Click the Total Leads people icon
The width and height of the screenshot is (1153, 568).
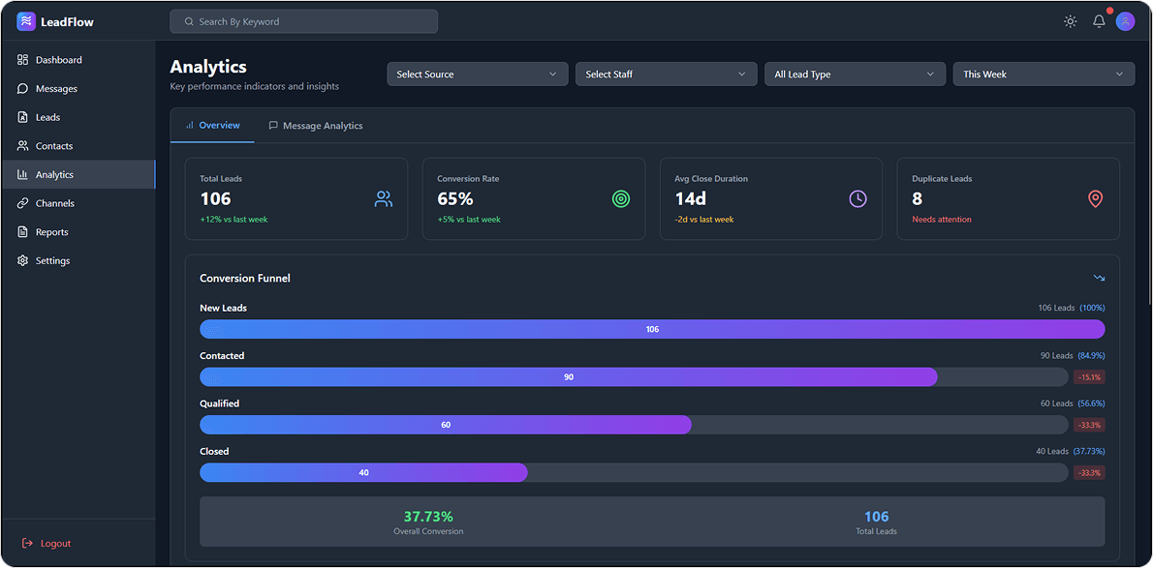coord(384,199)
